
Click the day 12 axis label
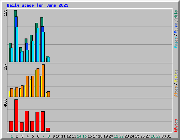[69, 136]
